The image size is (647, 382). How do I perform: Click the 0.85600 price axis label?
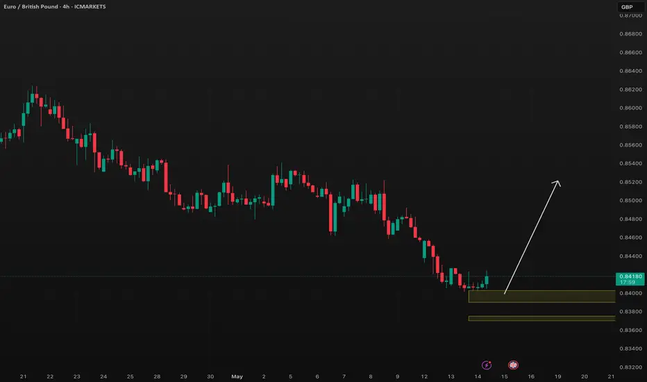[630, 145]
